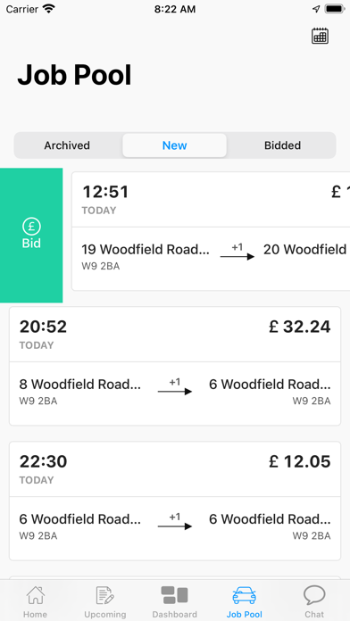
Task: Open the calendar icon at top right
Action: (320, 36)
